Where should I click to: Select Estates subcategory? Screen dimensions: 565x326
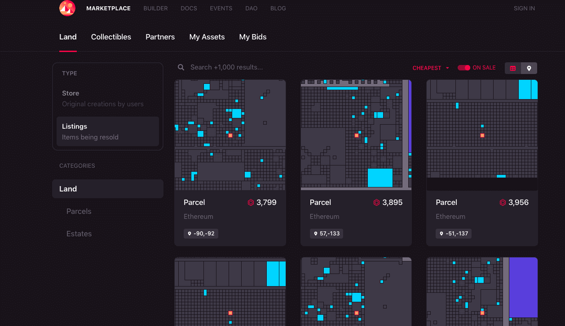point(79,234)
